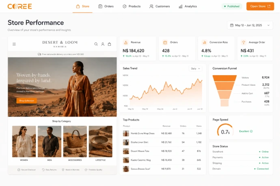280x186 pixels.
Task: Click the Open Store button
Action: pyautogui.click(x=260, y=6)
